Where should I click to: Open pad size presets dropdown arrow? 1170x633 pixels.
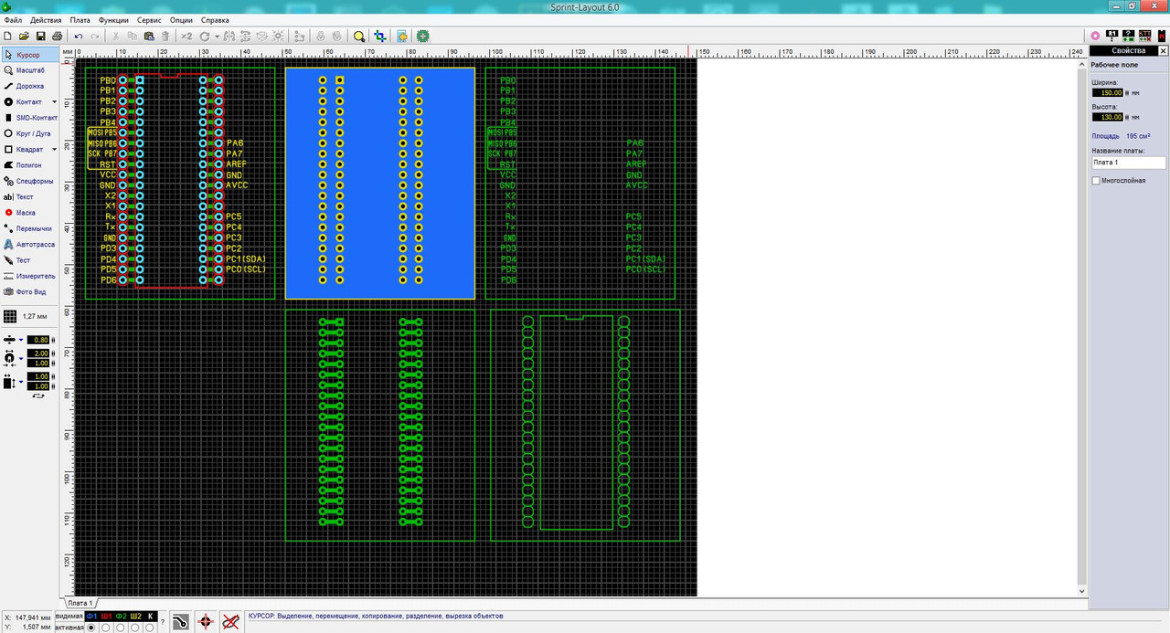tap(21, 358)
